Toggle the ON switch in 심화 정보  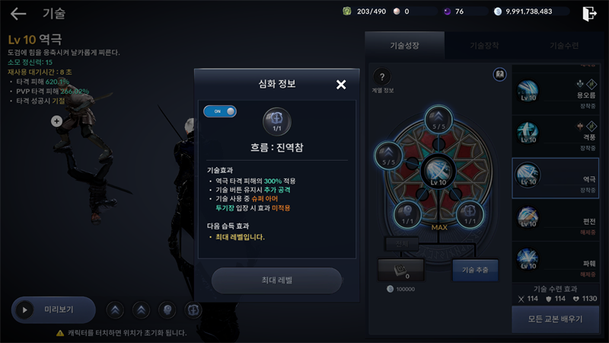pyautogui.click(x=220, y=111)
